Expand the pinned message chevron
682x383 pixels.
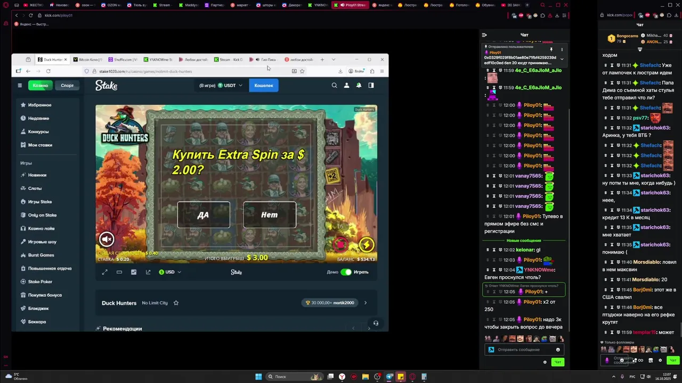click(562, 59)
